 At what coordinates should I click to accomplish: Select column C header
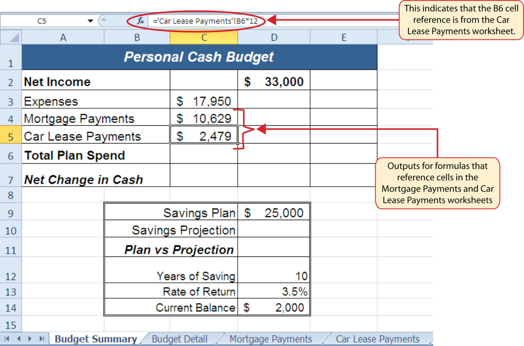204,37
